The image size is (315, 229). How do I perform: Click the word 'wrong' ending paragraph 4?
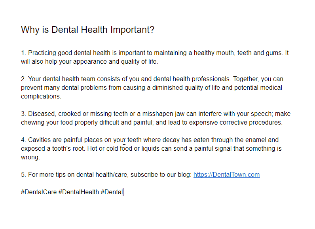point(30,157)
